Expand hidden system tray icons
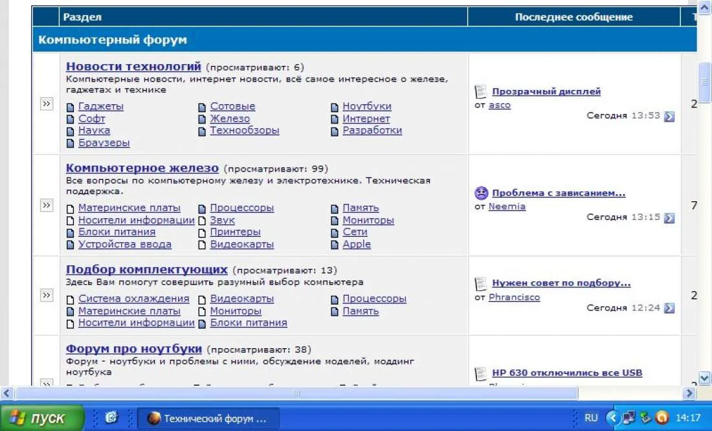This screenshot has width=712, height=431. point(612,418)
